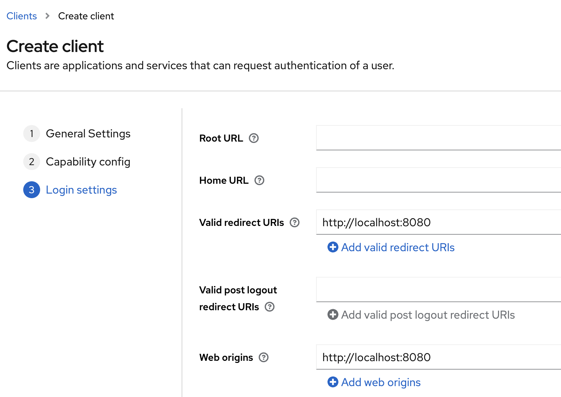Edit the Web origins field
This screenshot has width=561, height=397.
pyautogui.click(x=439, y=357)
